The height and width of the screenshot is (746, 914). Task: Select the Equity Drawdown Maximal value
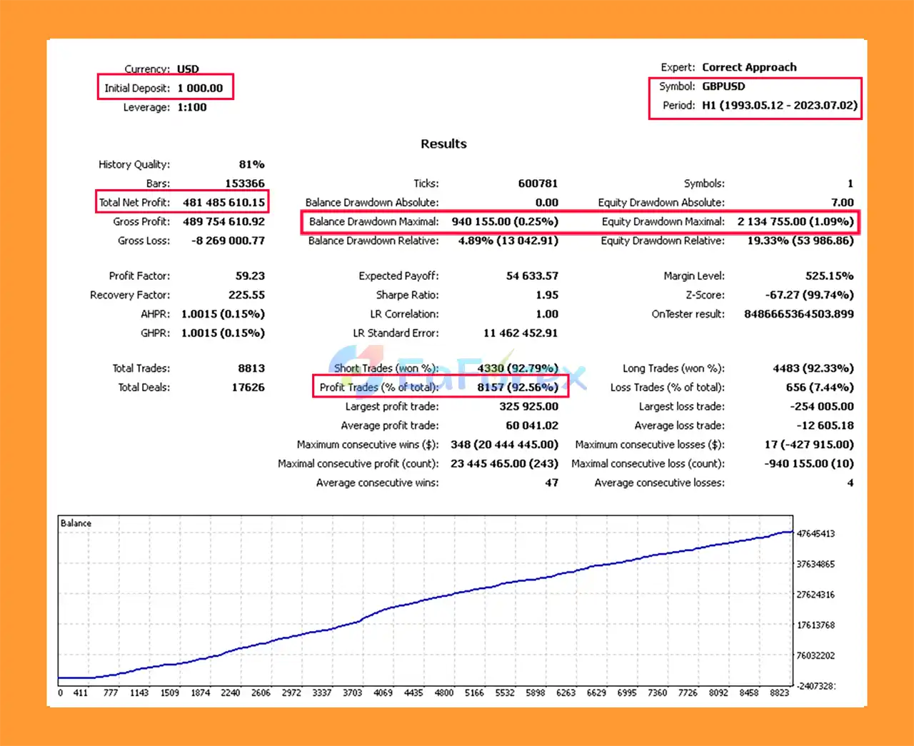pyautogui.click(x=795, y=222)
